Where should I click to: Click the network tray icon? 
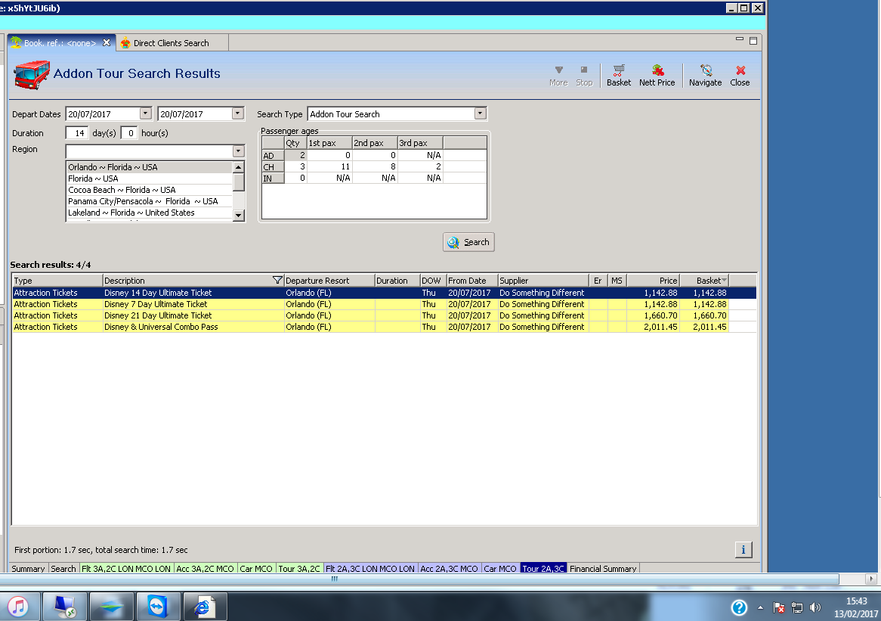796,607
